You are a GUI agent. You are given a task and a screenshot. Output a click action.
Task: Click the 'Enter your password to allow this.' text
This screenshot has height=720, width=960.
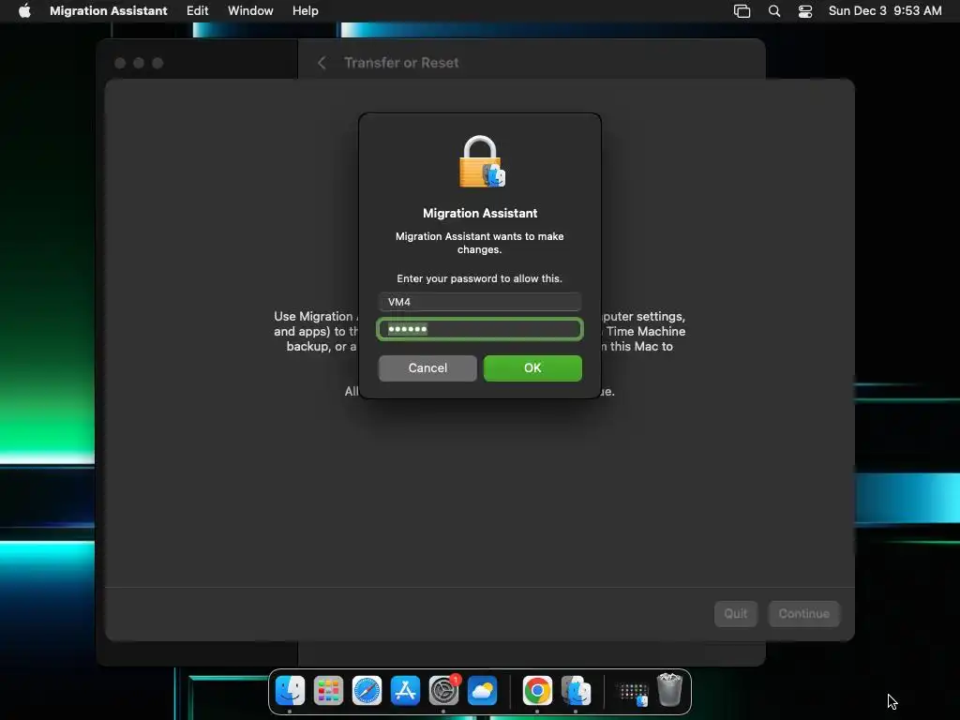[x=479, y=278]
